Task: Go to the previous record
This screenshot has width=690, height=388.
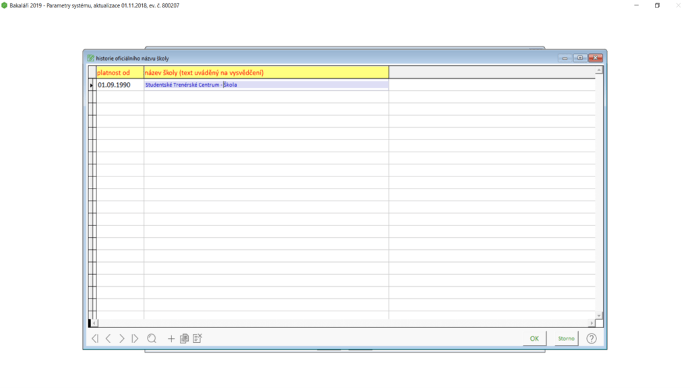Action: pos(108,339)
